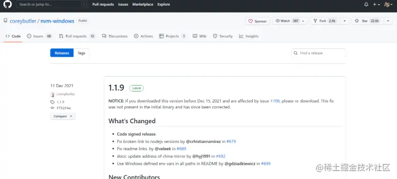Click the Public repository label

(x=83, y=20)
